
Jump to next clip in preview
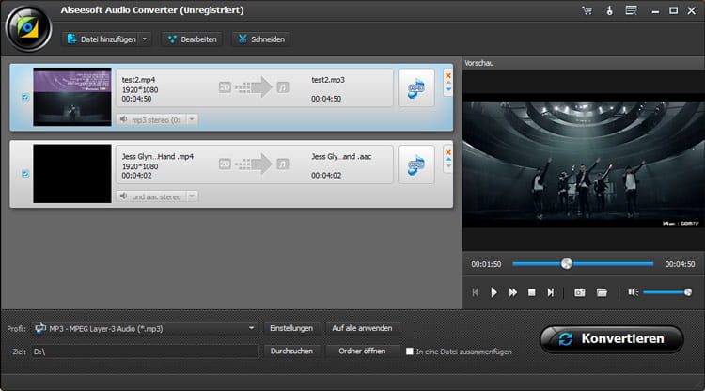tap(551, 292)
